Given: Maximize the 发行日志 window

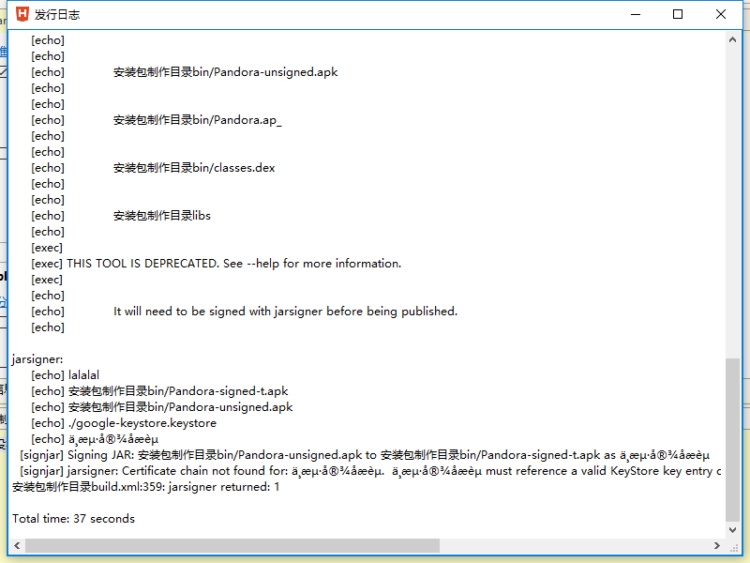Looking at the screenshot, I should point(678,14).
